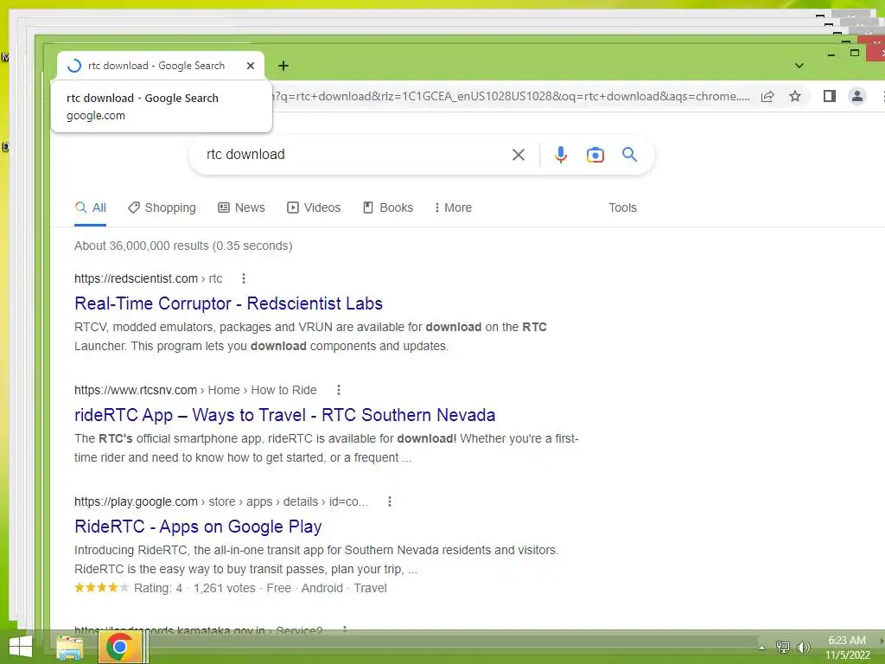
Task: Open the Chrome profile avatar icon
Action: (856, 96)
